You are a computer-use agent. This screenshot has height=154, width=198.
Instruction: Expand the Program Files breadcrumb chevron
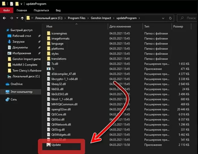point(88,18)
